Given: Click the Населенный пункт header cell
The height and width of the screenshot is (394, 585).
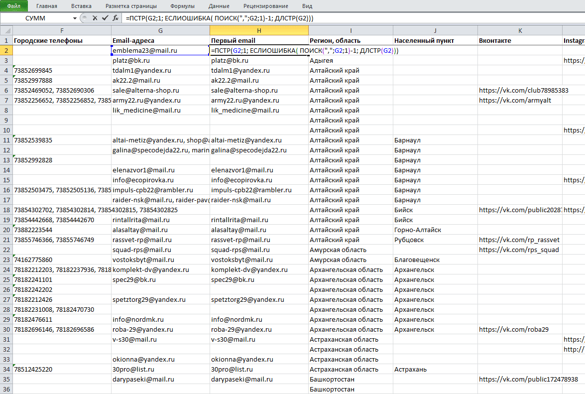Looking at the screenshot, I should coord(436,40).
